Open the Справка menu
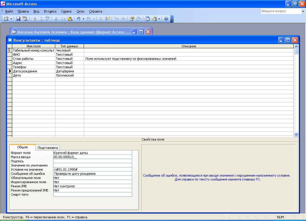The image size is (306, 221). coord(95,11)
